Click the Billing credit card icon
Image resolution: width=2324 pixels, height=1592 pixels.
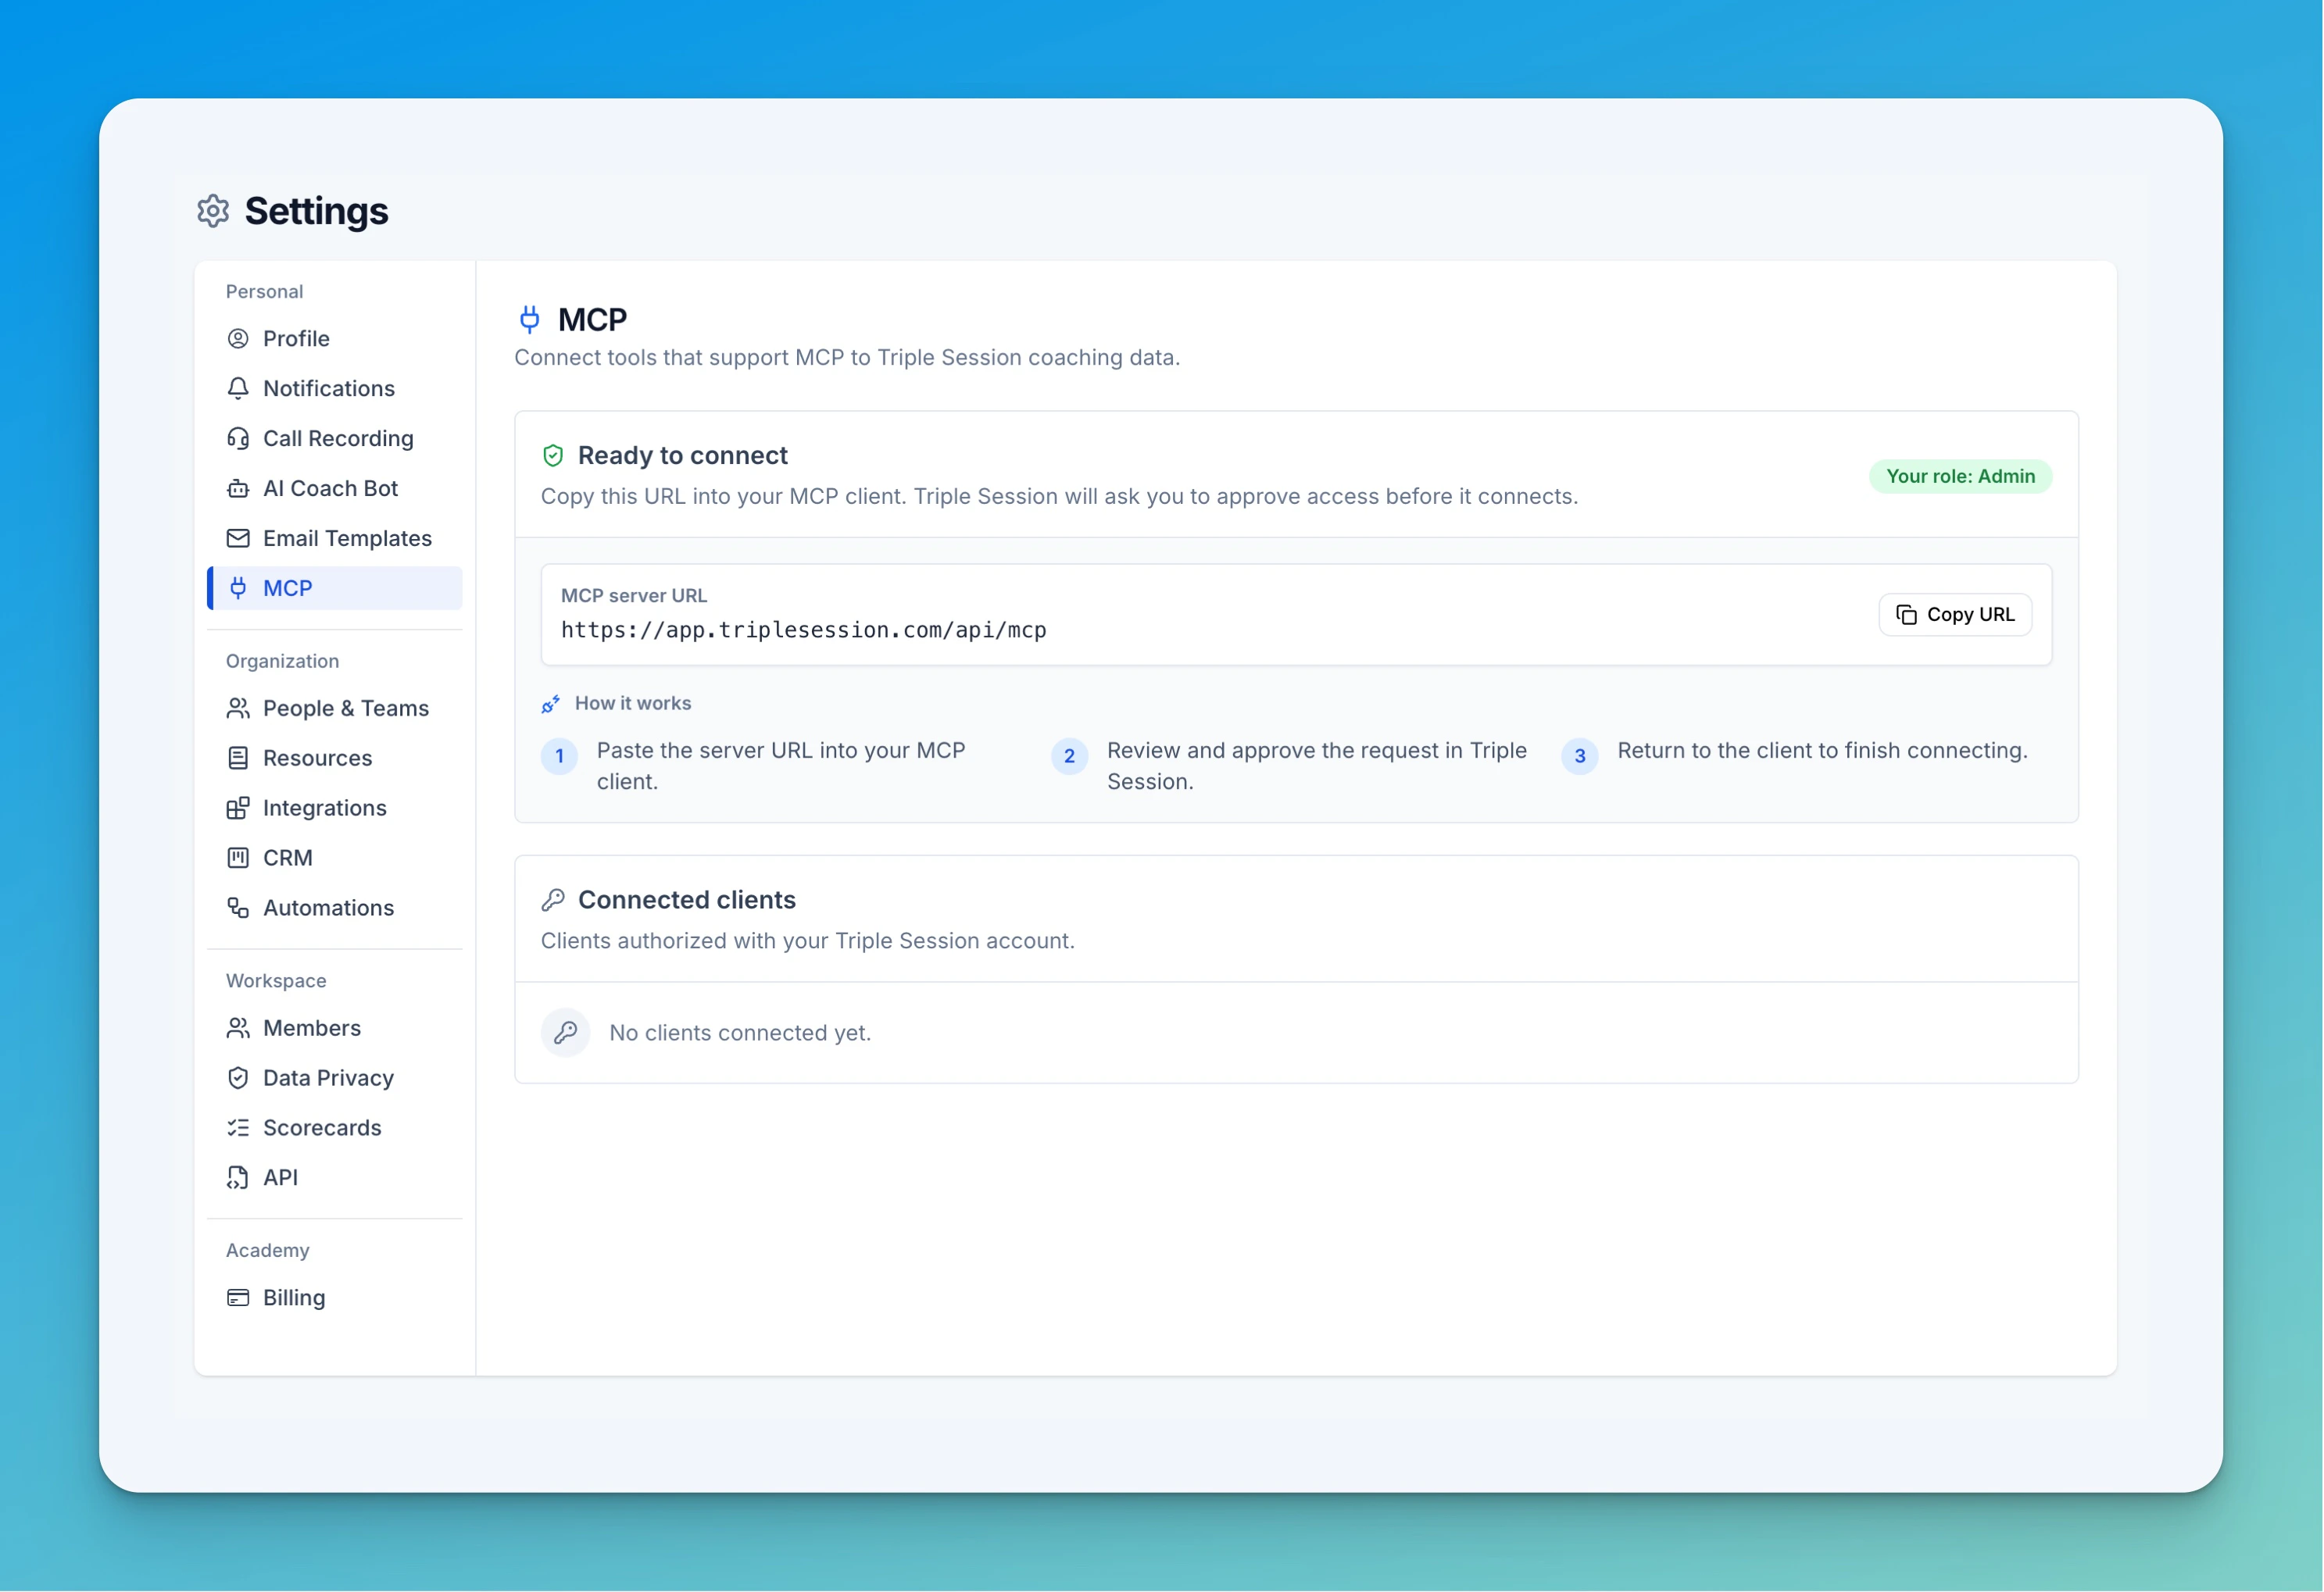click(238, 1298)
